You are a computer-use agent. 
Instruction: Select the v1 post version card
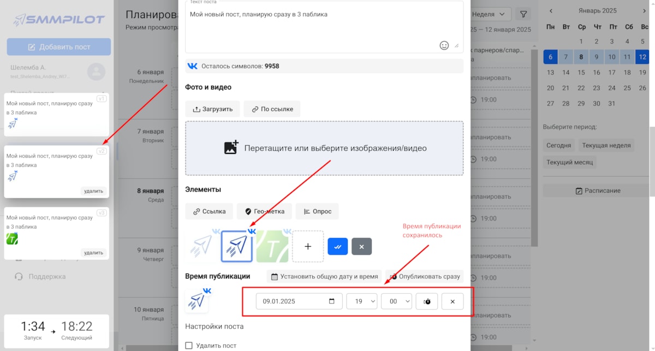tap(56, 115)
